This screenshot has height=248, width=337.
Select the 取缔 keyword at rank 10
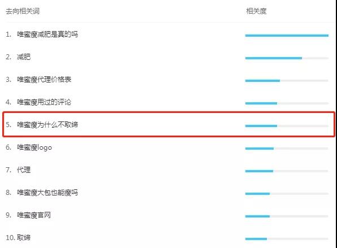24,238
